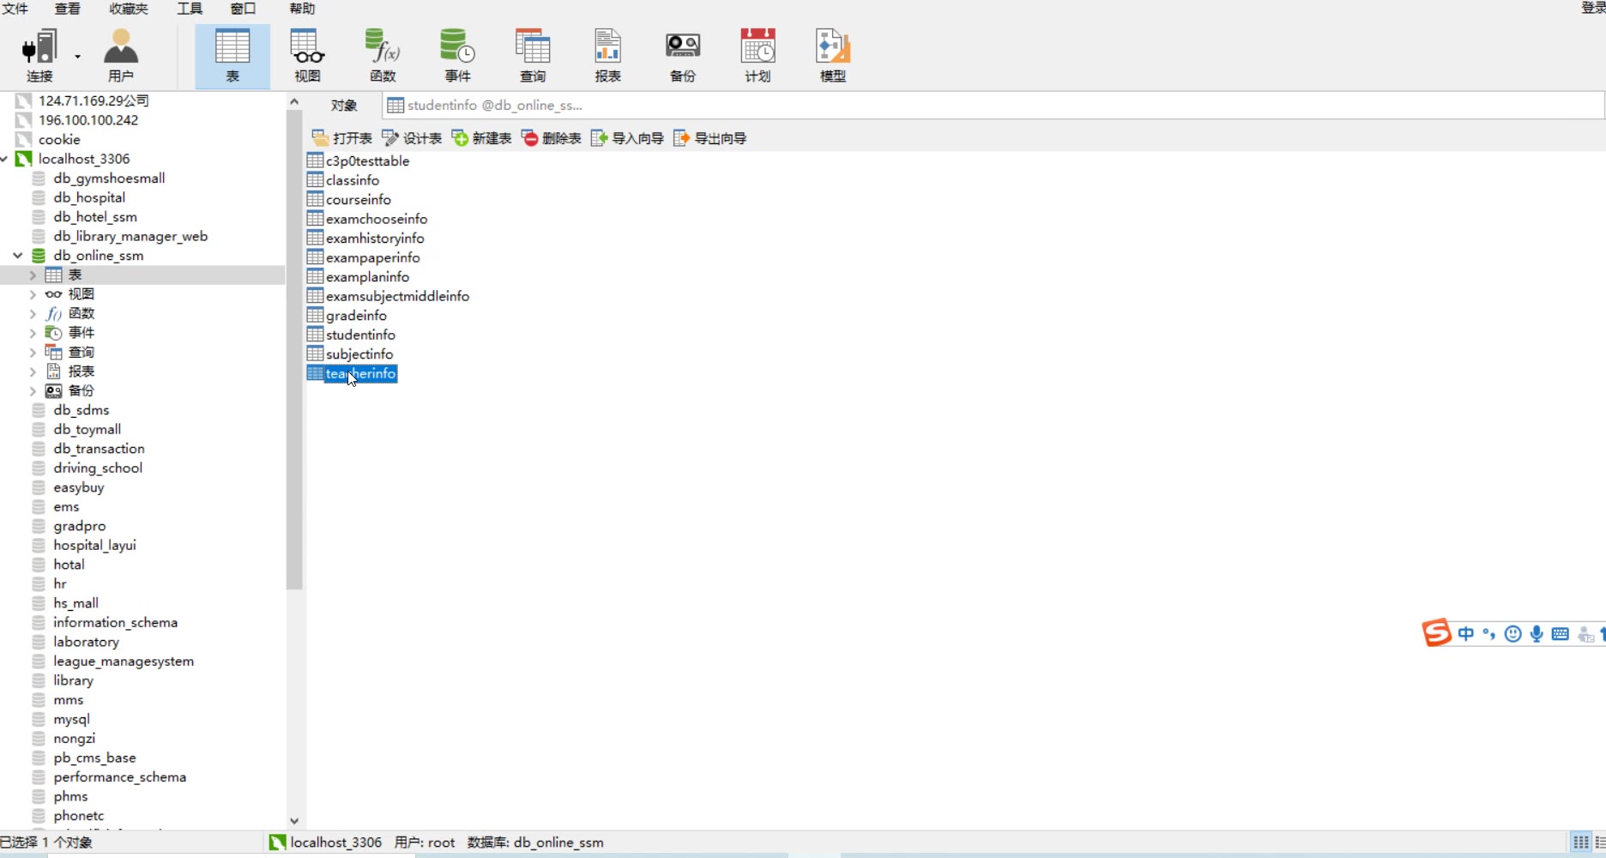
Task: Select the exampaperinfo table icon
Action: (x=315, y=257)
